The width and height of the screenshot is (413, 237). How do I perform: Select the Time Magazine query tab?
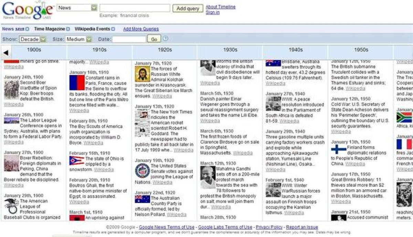(50, 29)
